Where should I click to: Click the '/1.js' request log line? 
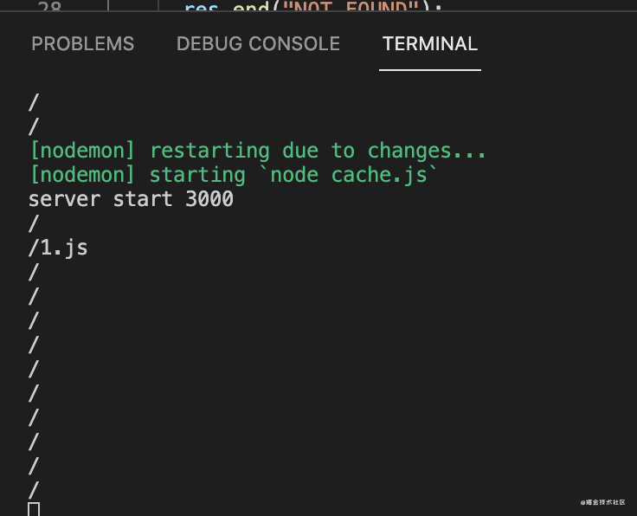click(x=58, y=248)
